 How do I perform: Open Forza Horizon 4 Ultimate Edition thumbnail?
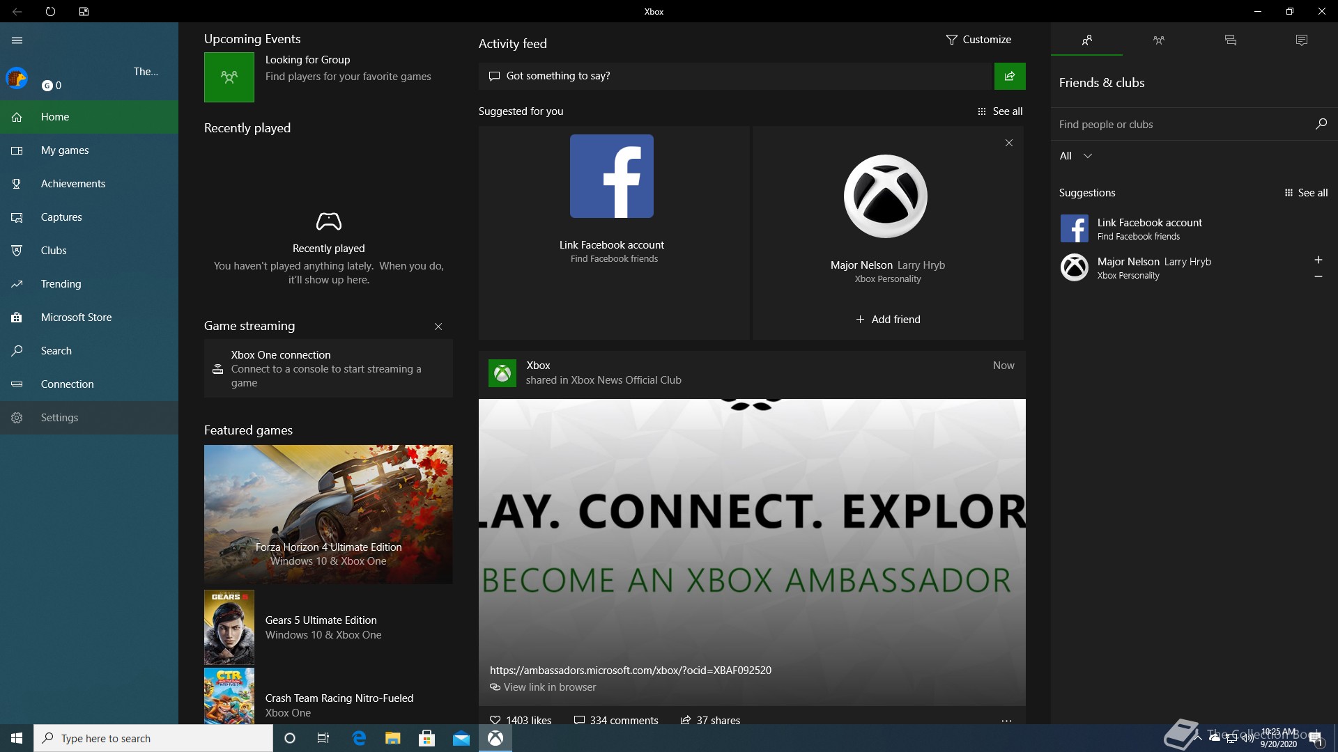328,515
